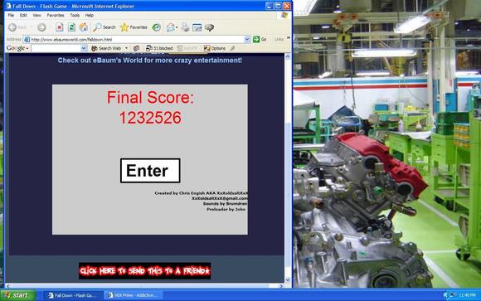Click the Search Web button
The width and height of the screenshot is (481, 301).
pos(106,48)
